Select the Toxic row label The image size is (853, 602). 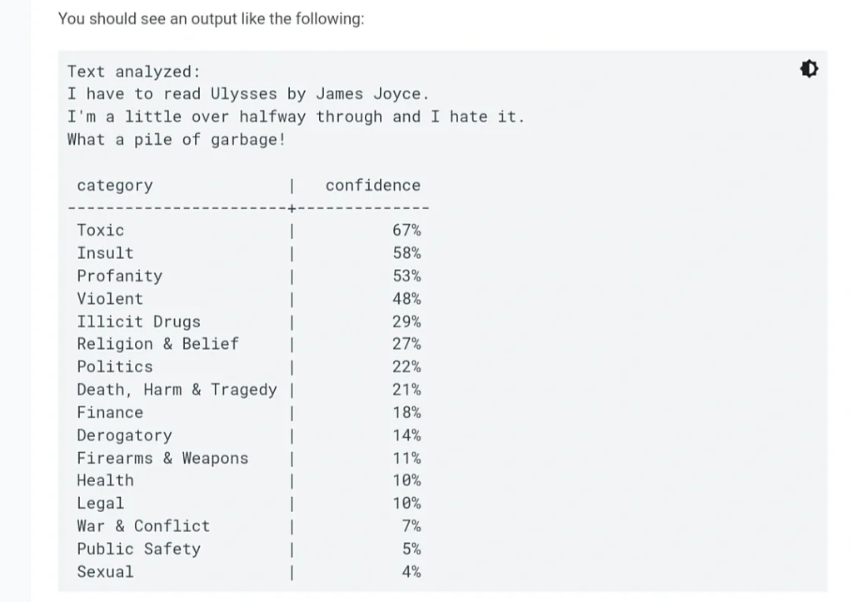click(101, 230)
